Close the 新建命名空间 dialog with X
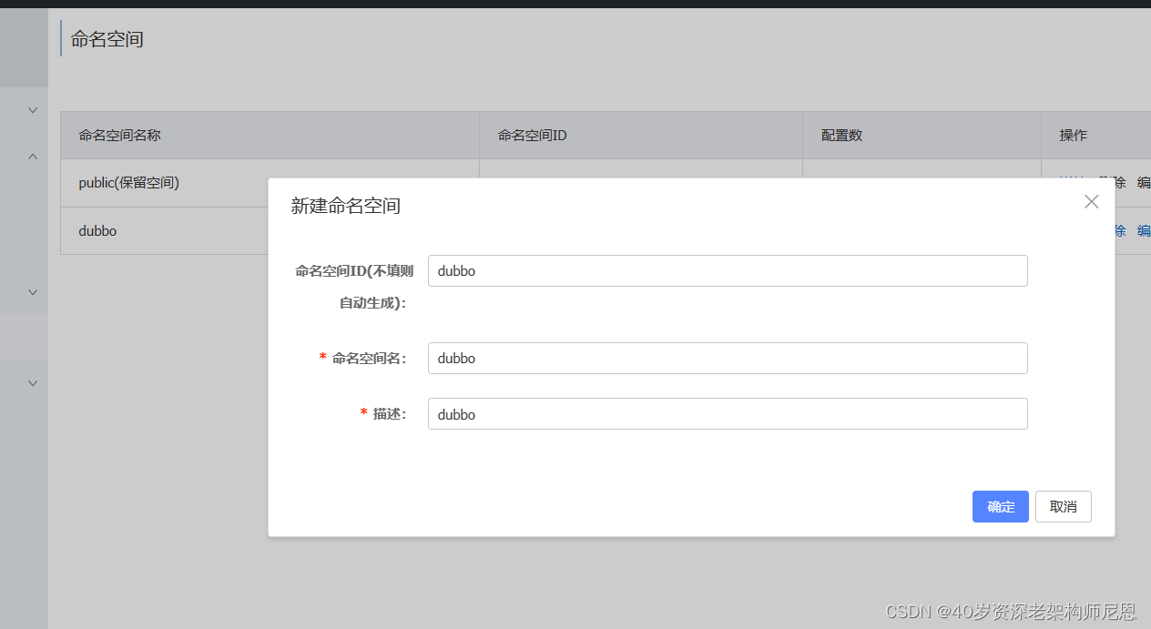Screen dimensions: 1151x629 pyautogui.click(x=1091, y=202)
